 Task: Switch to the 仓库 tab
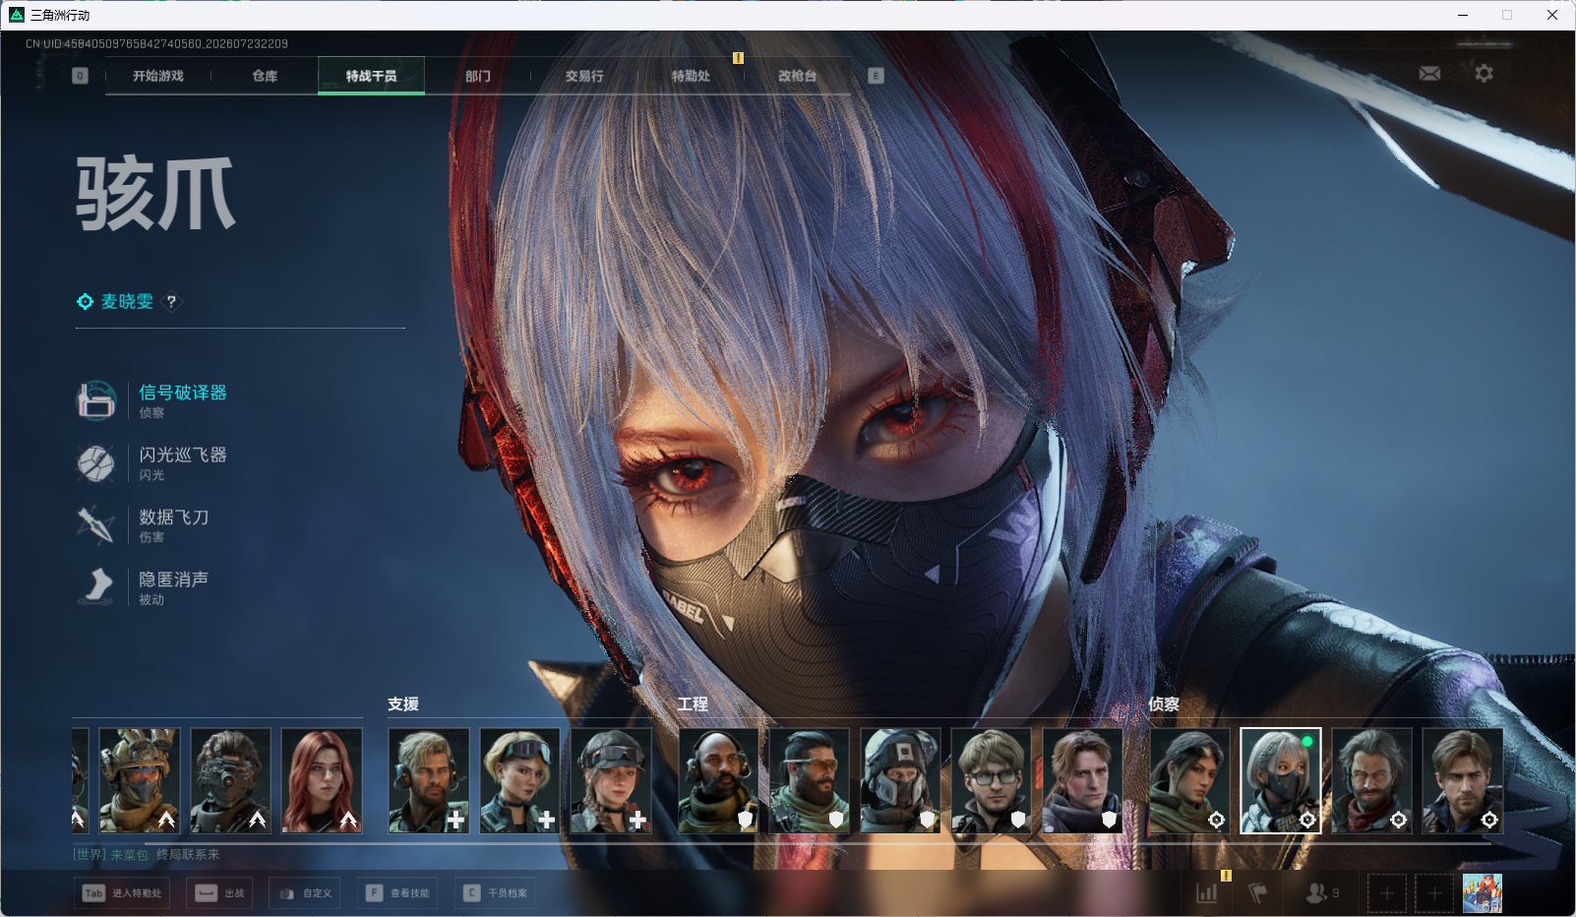point(265,76)
